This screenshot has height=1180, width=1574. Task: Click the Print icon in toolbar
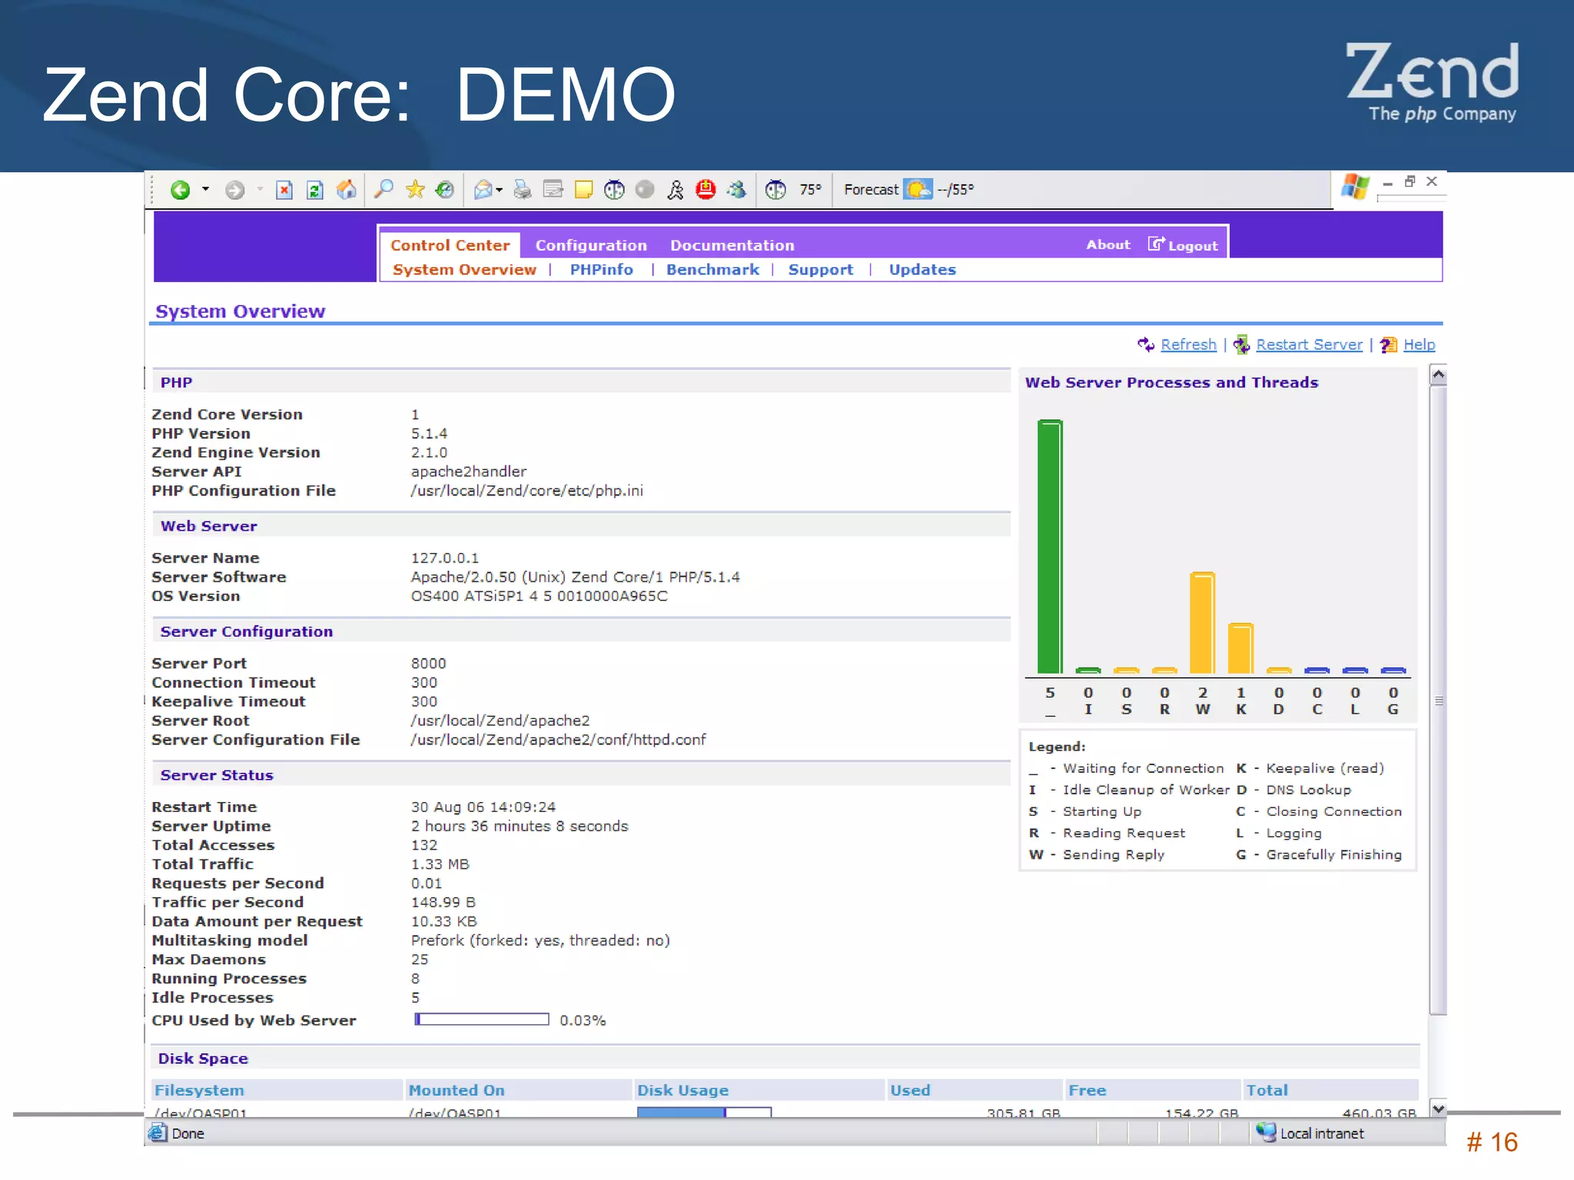point(523,190)
